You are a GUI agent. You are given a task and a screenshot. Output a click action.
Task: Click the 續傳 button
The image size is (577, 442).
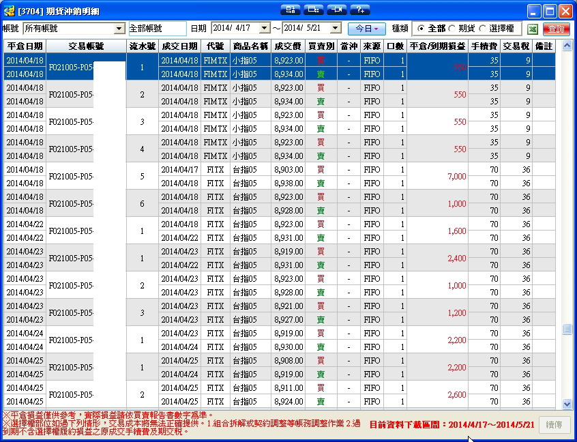click(554, 425)
